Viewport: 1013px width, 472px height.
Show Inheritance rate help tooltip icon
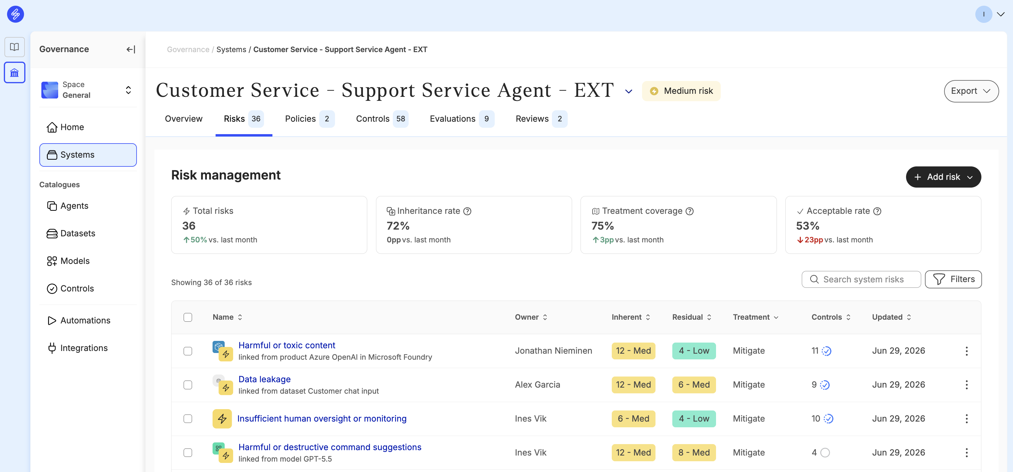467,211
